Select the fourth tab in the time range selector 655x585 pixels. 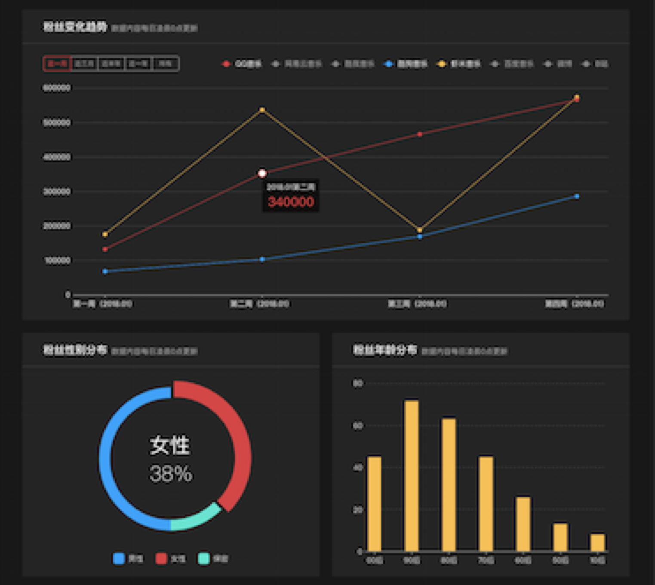pos(138,64)
